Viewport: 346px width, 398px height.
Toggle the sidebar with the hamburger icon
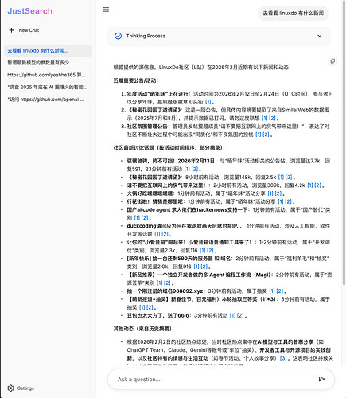[106, 10]
